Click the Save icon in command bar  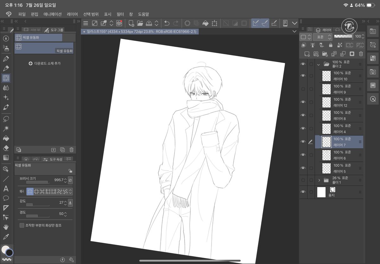point(149,23)
